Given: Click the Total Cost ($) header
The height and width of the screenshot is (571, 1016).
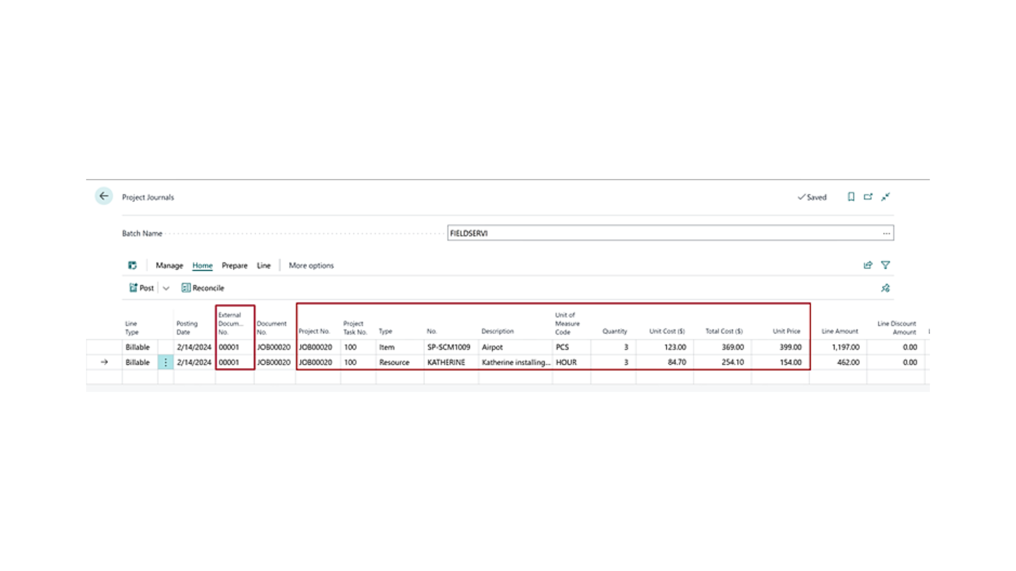Looking at the screenshot, I should pyautogui.click(x=724, y=331).
